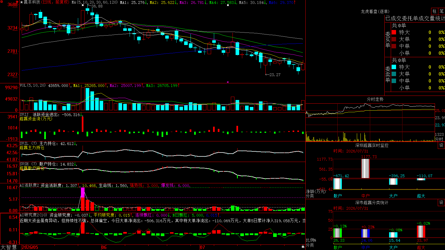The image size is (445, 250).
Task: Click the 委卖单 小单 row label
Action: tap(404, 88)
